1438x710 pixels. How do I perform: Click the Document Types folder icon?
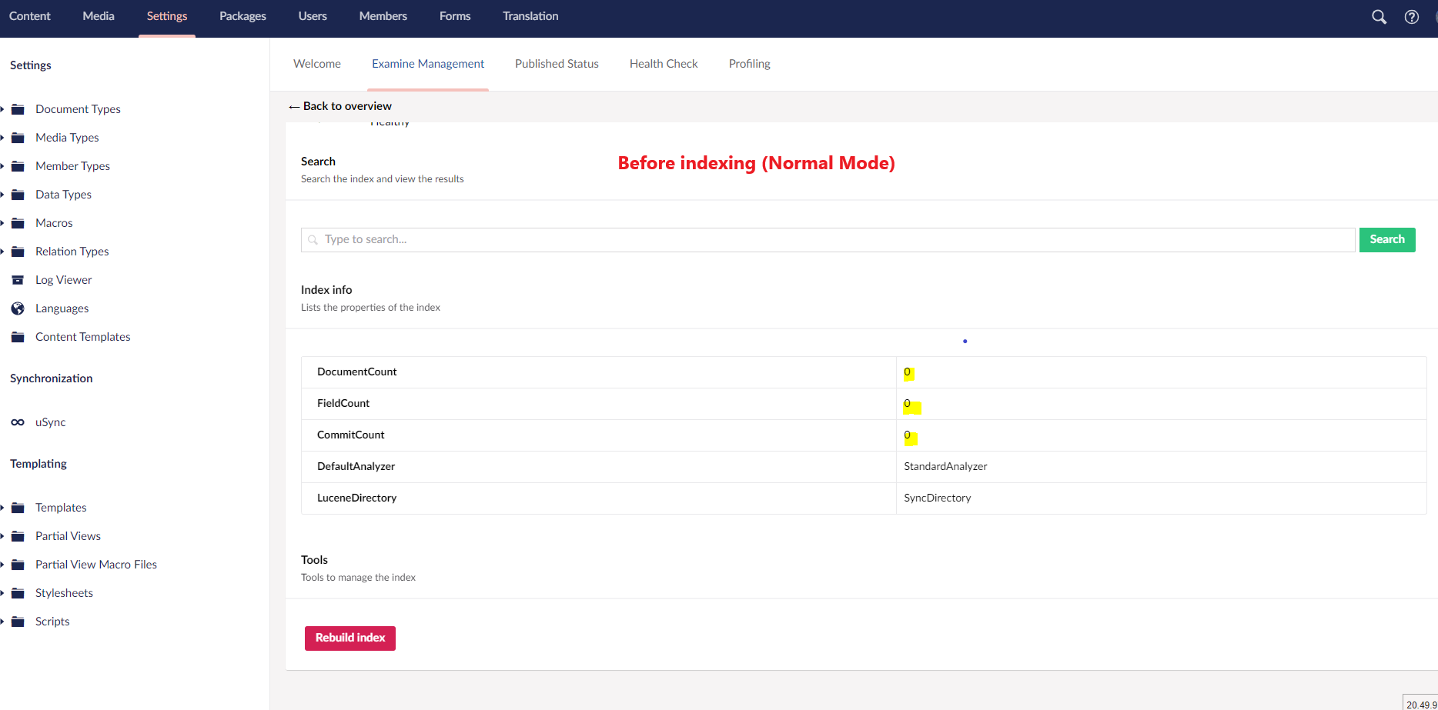click(x=18, y=108)
